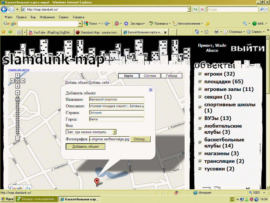Click the ссылка для друга link

(x=19, y=70)
